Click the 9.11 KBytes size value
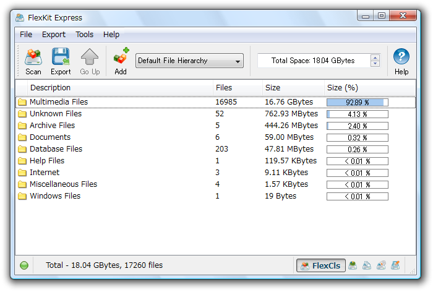Screen dimensions: 433x292 pos(286,173)
